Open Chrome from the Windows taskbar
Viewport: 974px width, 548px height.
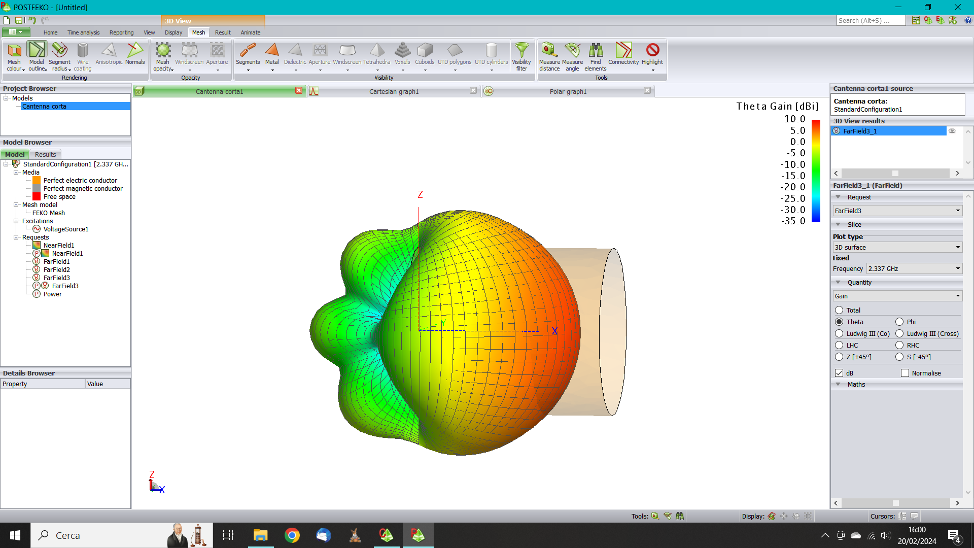point(292,535)
